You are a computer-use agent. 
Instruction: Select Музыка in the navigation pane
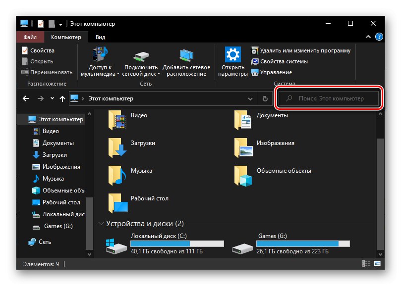pos(48,179)
